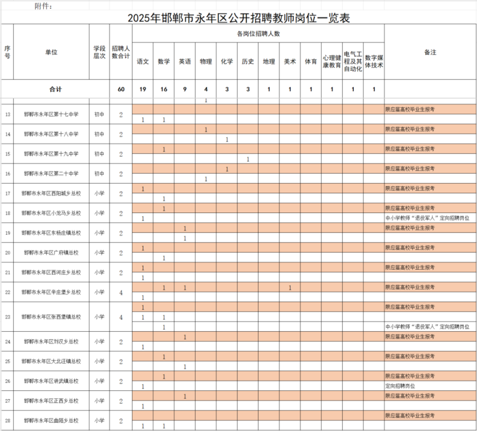Select the 心理健康教育 header cell
The height and width of the screenshot is (431, 477).
tap(331, 62)
